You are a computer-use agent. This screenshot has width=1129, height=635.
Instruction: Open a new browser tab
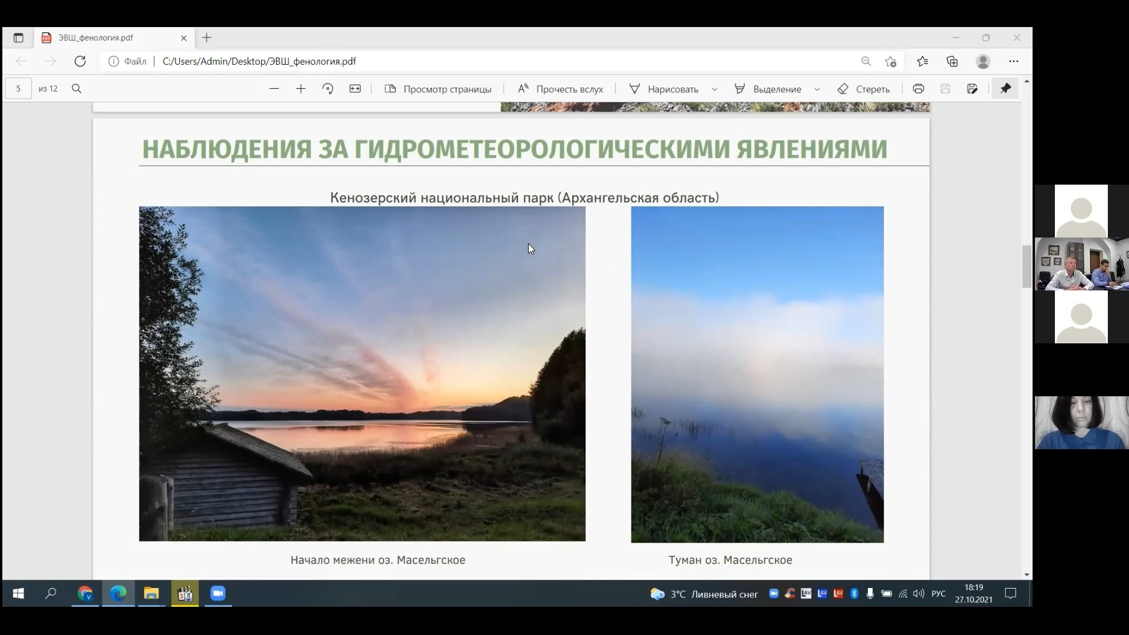coord(207,38)
